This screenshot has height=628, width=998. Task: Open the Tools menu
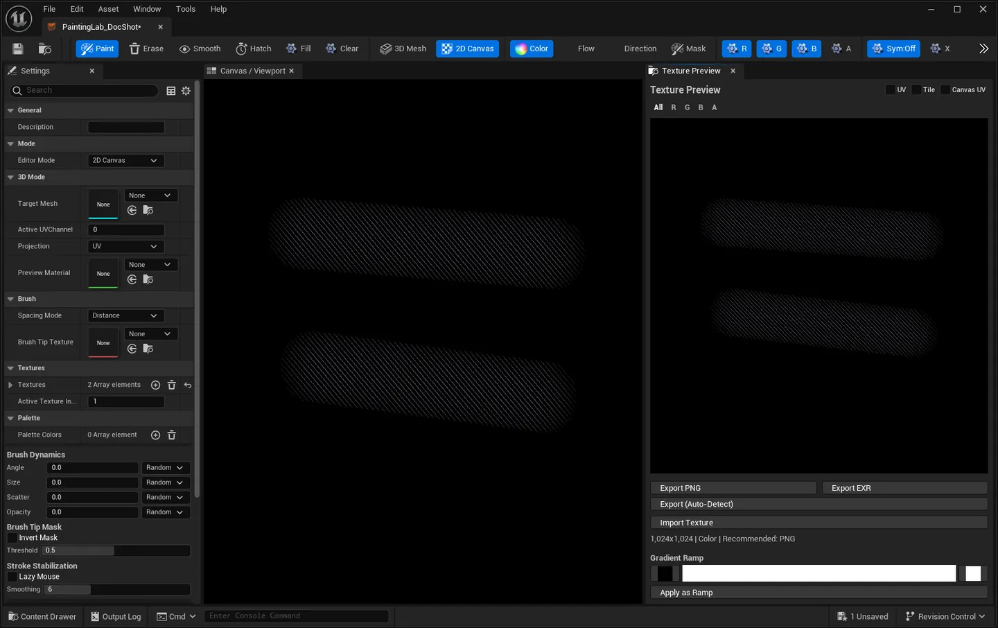tap(186, 9)
